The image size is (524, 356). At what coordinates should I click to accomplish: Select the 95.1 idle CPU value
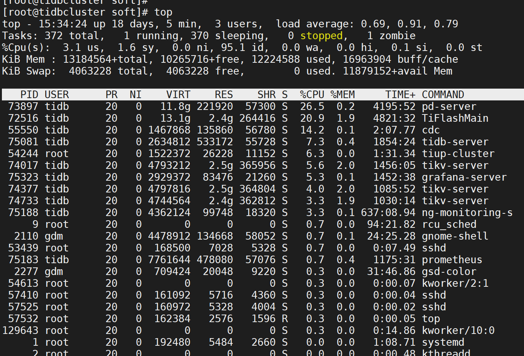tap(233, 48)
